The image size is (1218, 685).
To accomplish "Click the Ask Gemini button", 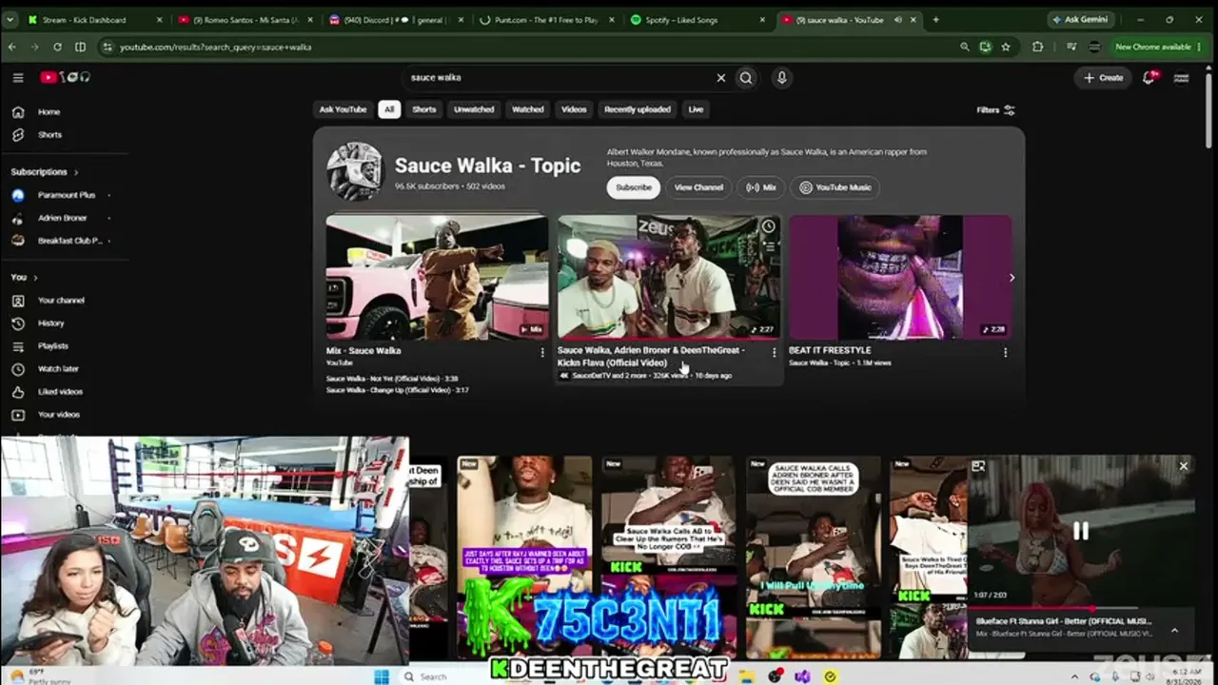I will click(x=1082, y=20).
